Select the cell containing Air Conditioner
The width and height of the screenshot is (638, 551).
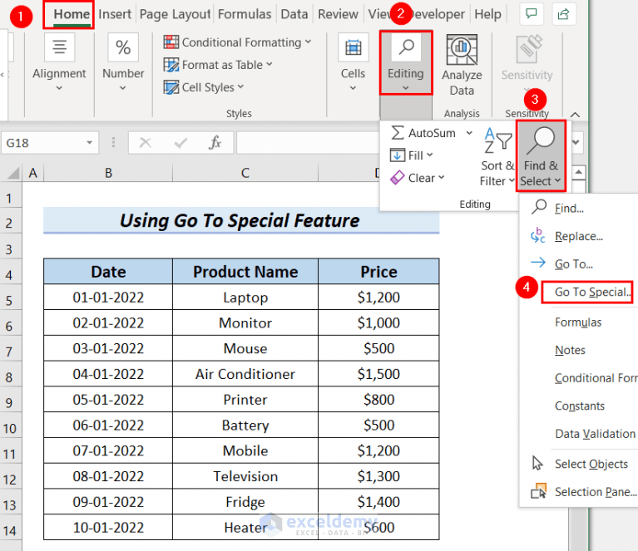245,374
